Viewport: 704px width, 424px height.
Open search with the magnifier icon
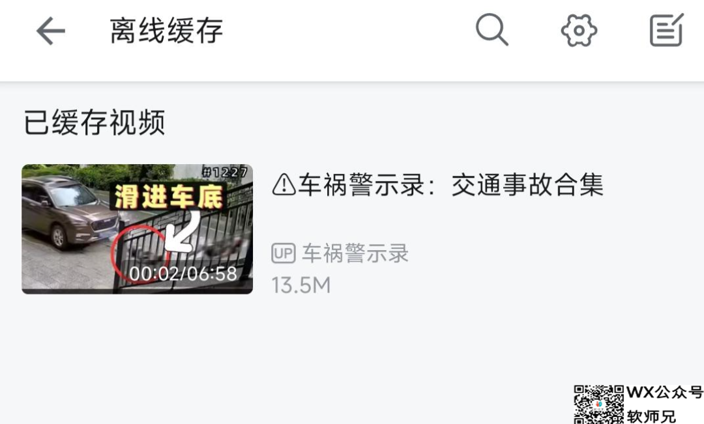pos(491,29)
